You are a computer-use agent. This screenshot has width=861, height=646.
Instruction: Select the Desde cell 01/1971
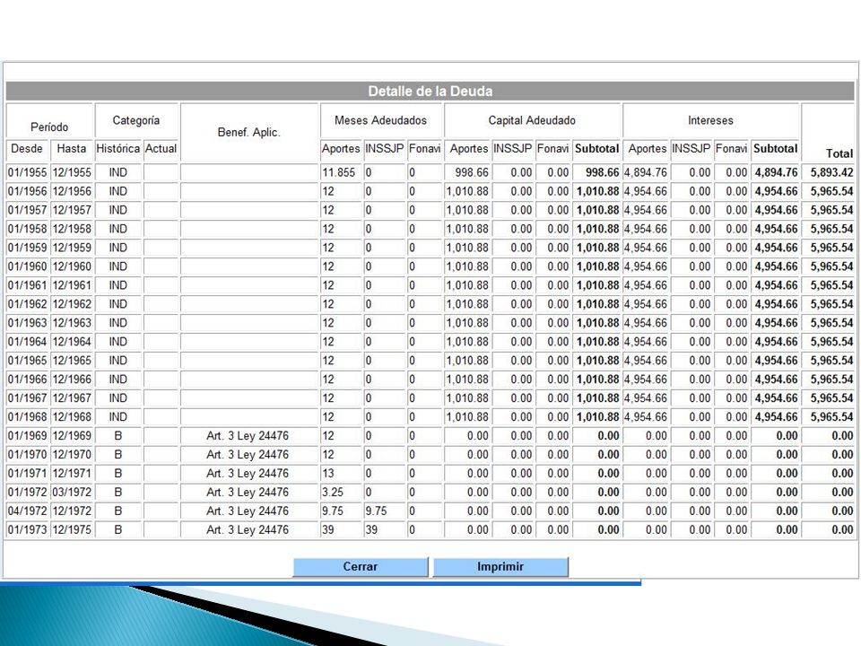point(28,473)
